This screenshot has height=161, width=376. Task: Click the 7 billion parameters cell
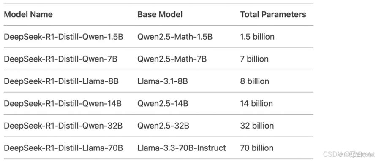pos(254,59)
